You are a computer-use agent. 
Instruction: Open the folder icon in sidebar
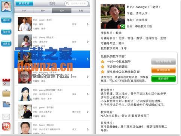tap(6, 93)
